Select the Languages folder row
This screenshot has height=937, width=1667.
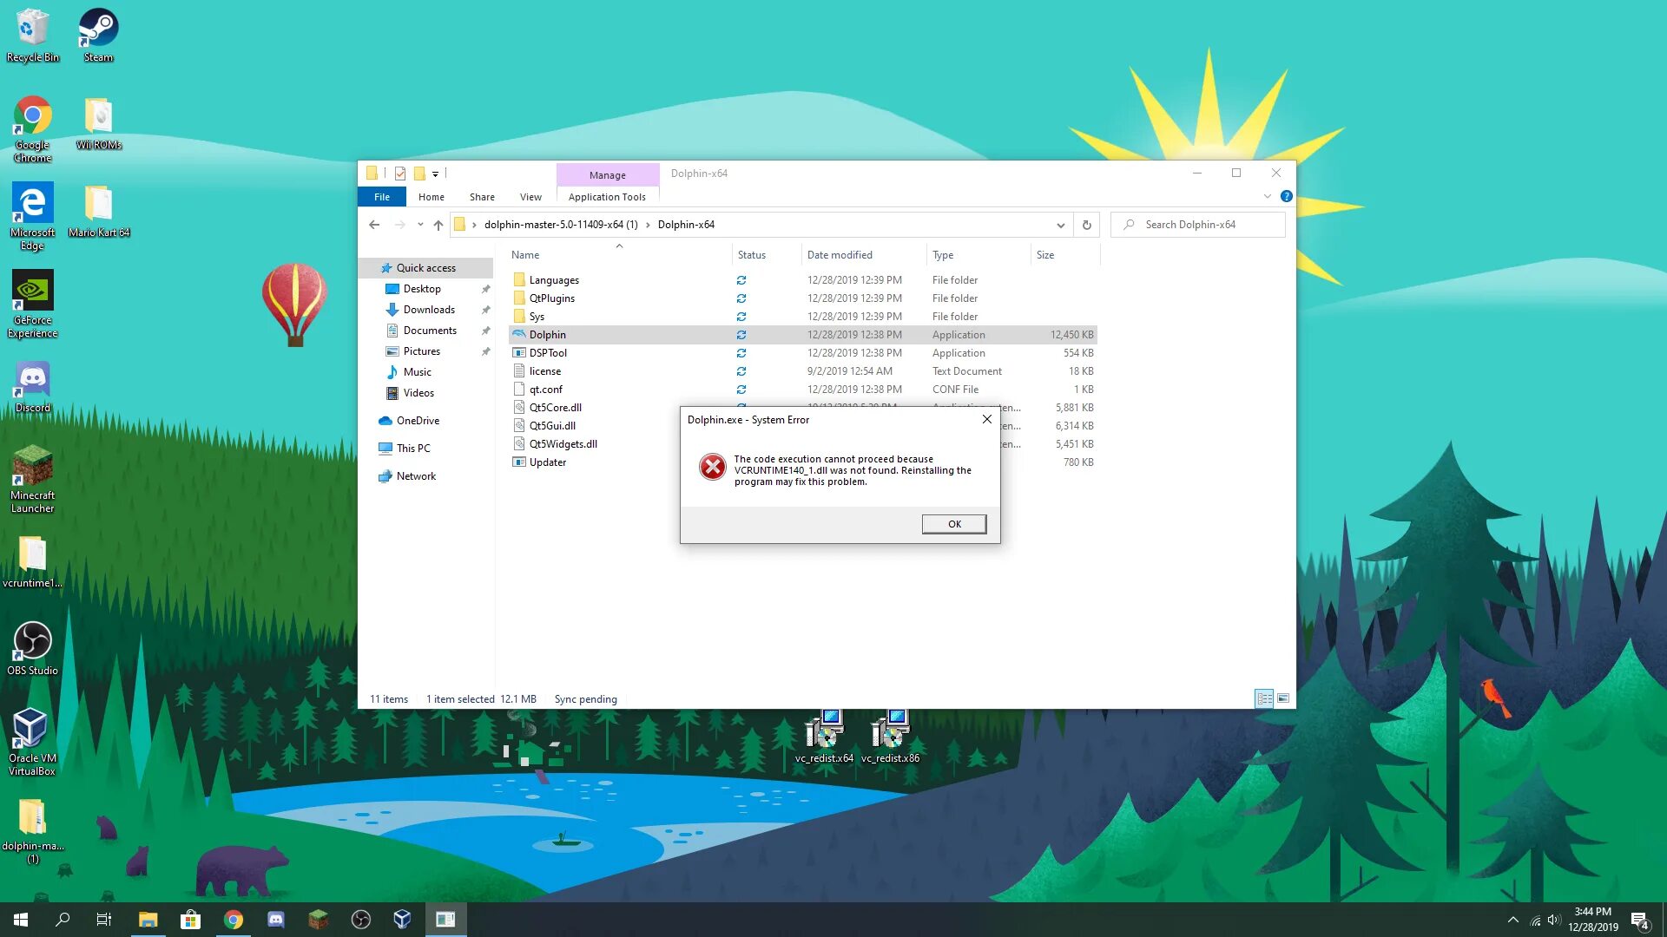pyautogui.click(x=803, y=280)
